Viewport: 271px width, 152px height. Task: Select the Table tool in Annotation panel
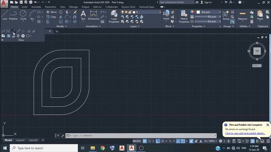(x=102, y=22)
